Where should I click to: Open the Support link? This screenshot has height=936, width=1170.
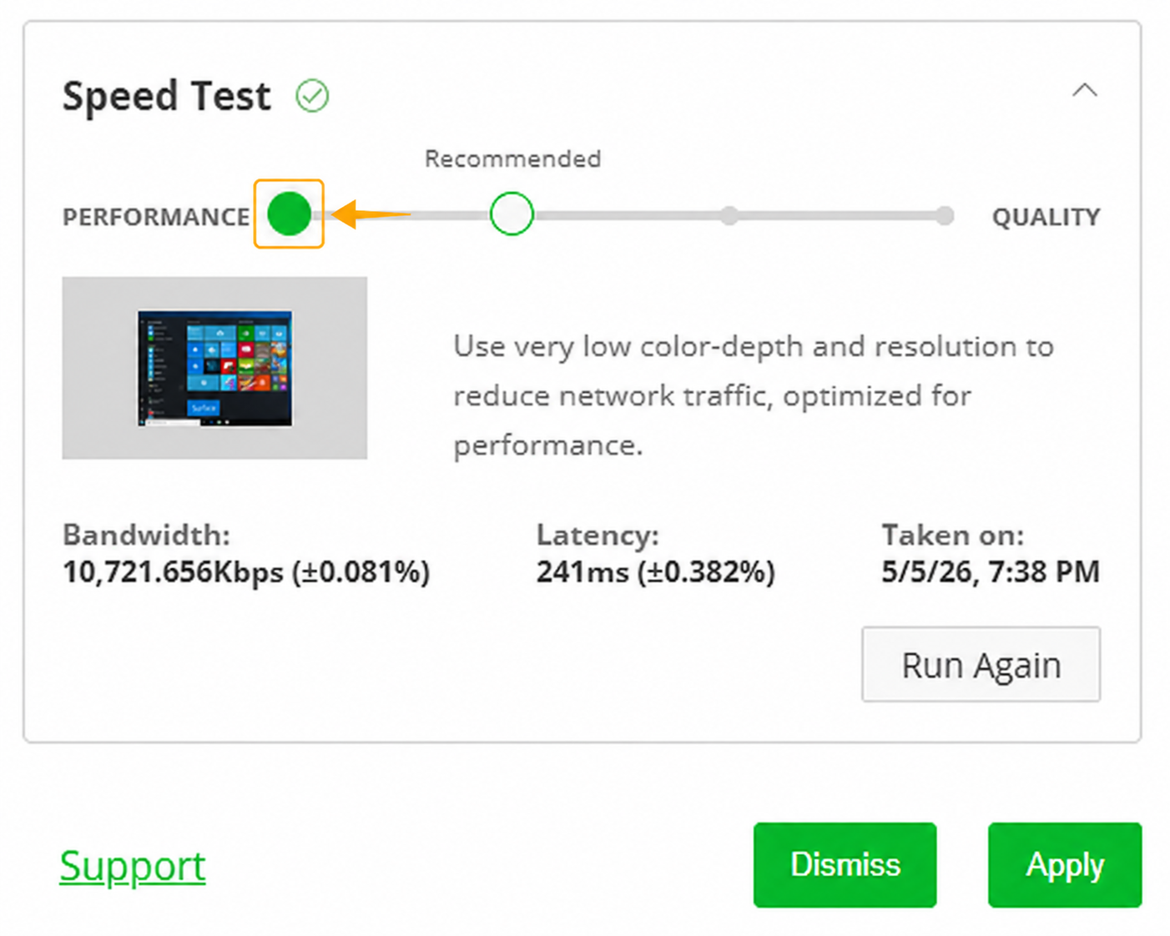[132, 867]
